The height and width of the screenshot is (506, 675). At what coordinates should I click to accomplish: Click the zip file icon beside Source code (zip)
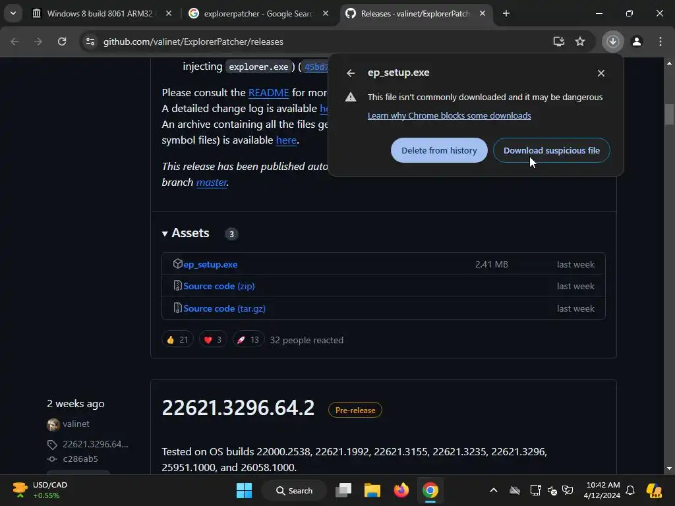click(x=177, y=285)
